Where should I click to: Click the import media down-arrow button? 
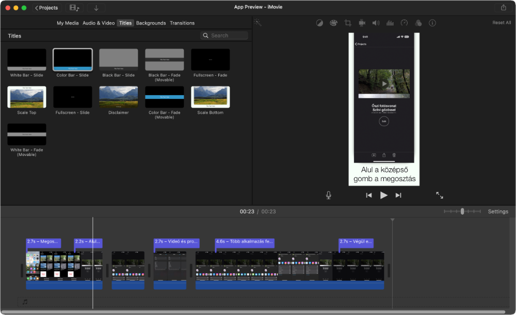pyautogui.click(x=96, y=8)
